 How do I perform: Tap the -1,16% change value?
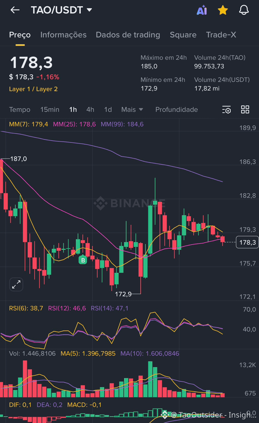pos(48,77)
